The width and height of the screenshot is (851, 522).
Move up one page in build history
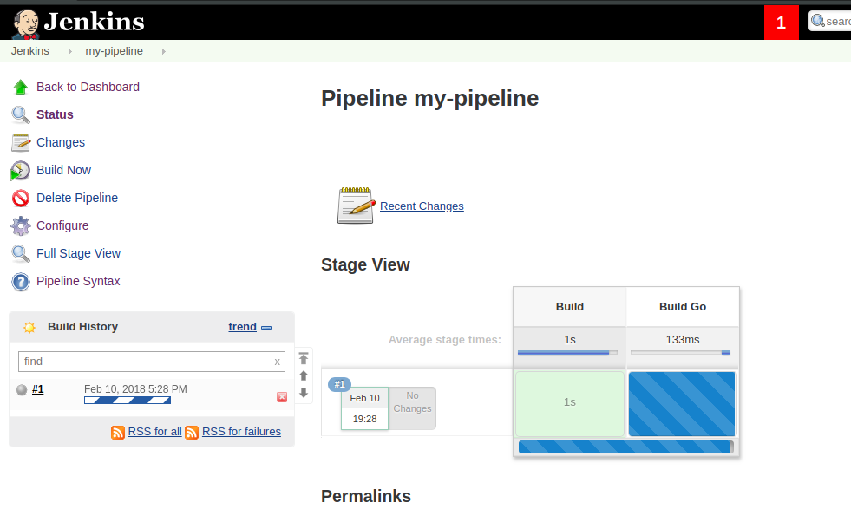click(304, 375)
